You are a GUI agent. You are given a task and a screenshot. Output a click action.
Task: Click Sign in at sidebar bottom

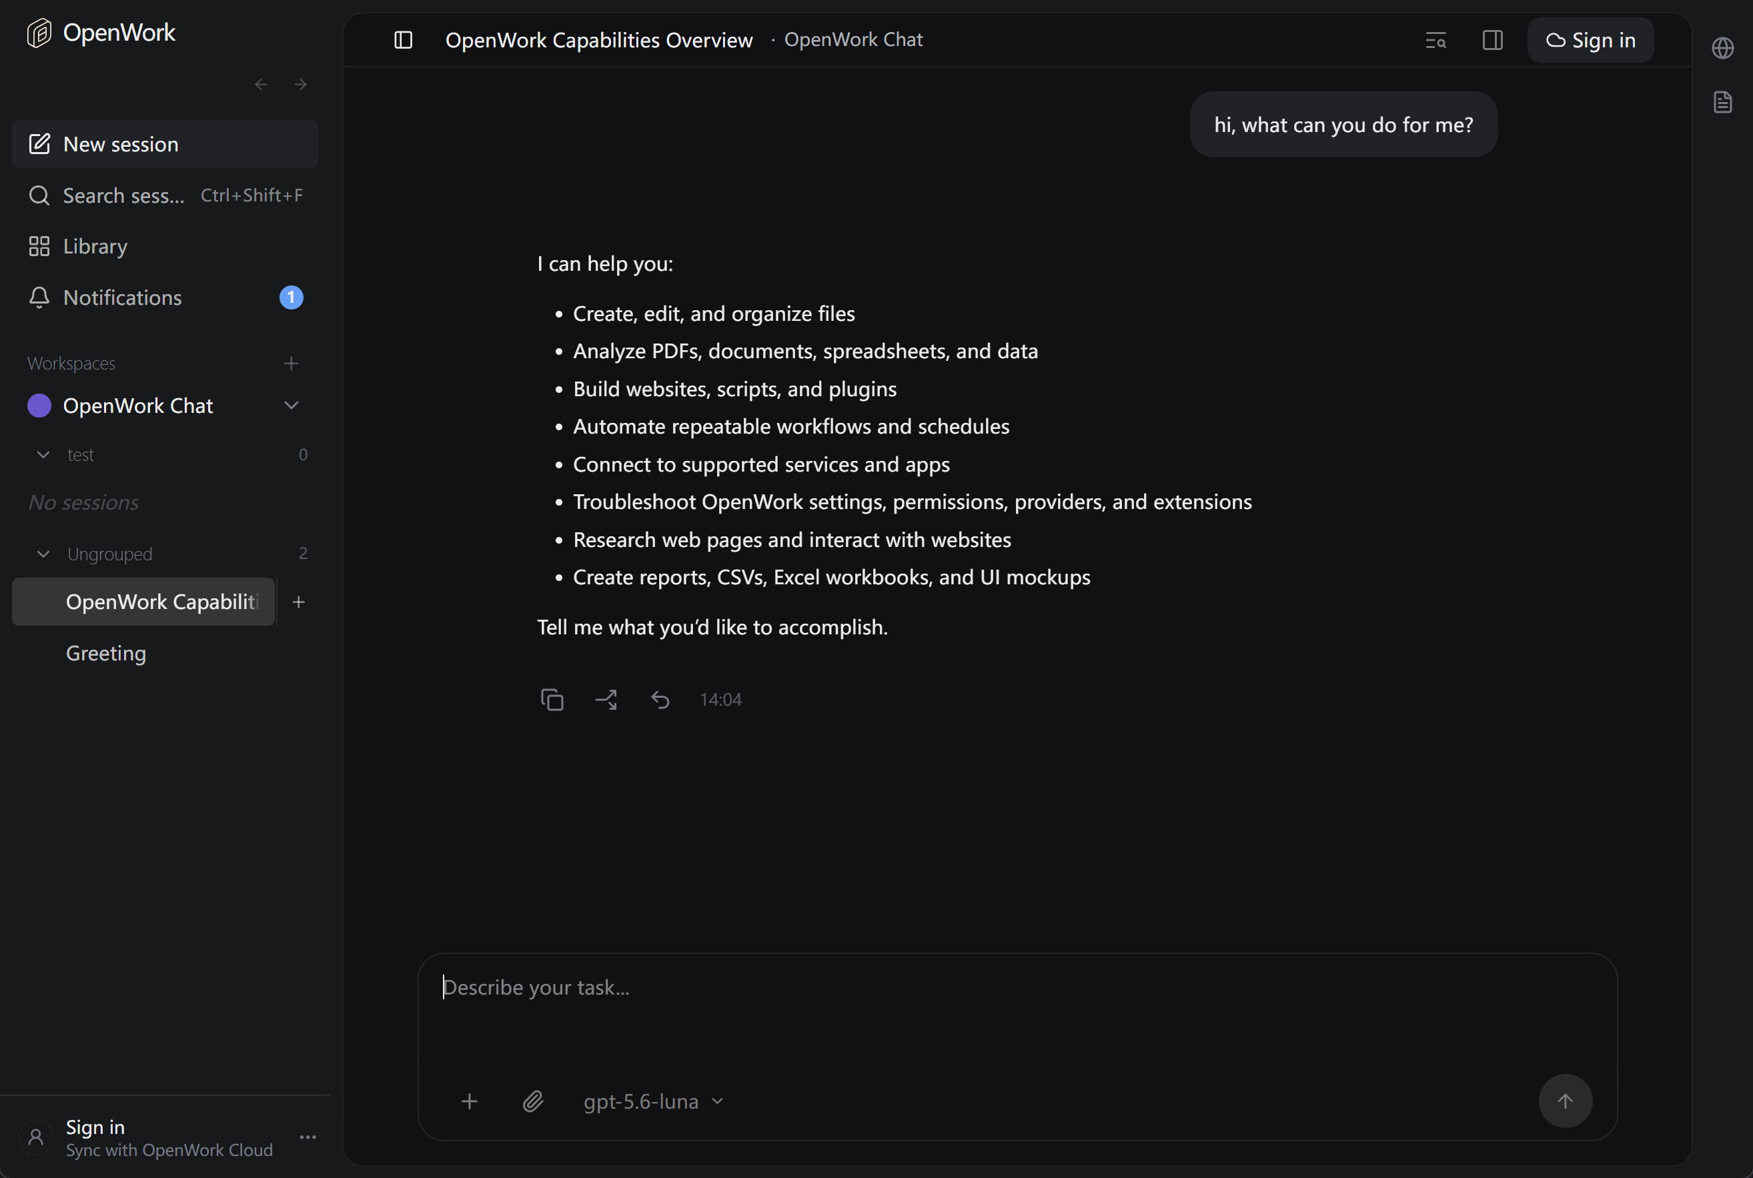[95, 1127]
